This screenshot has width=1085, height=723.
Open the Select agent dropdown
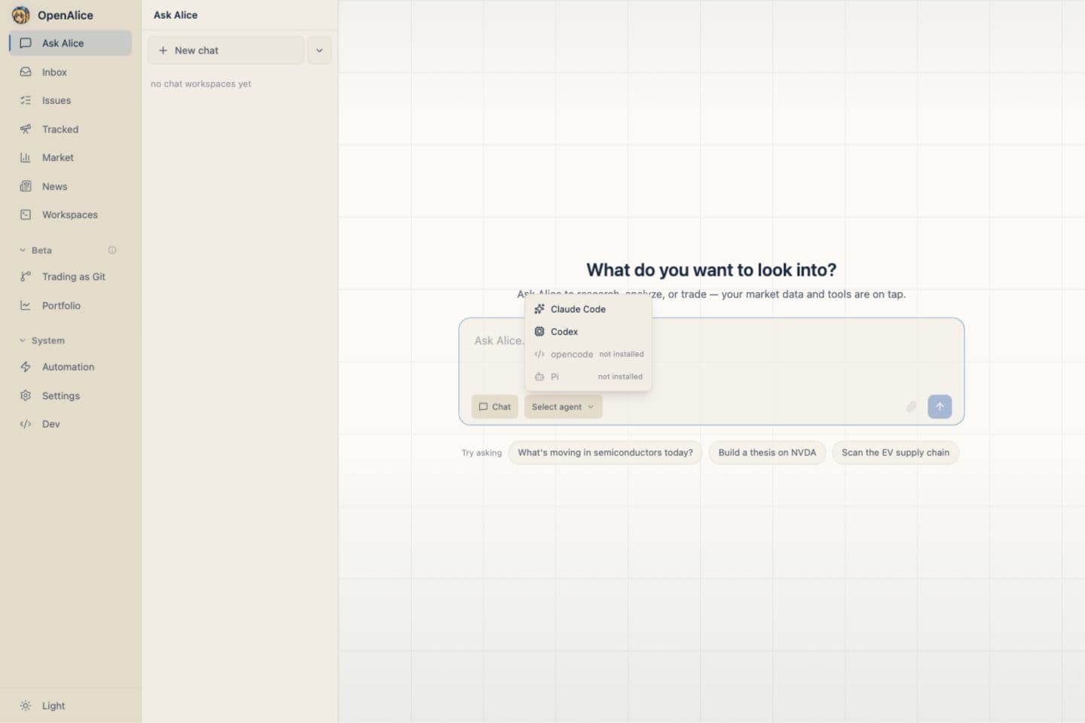tap(563, 407)
